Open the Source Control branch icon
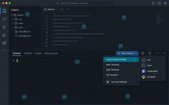Image resolution: width=169 pixels, height=105 pixels. 4,27
